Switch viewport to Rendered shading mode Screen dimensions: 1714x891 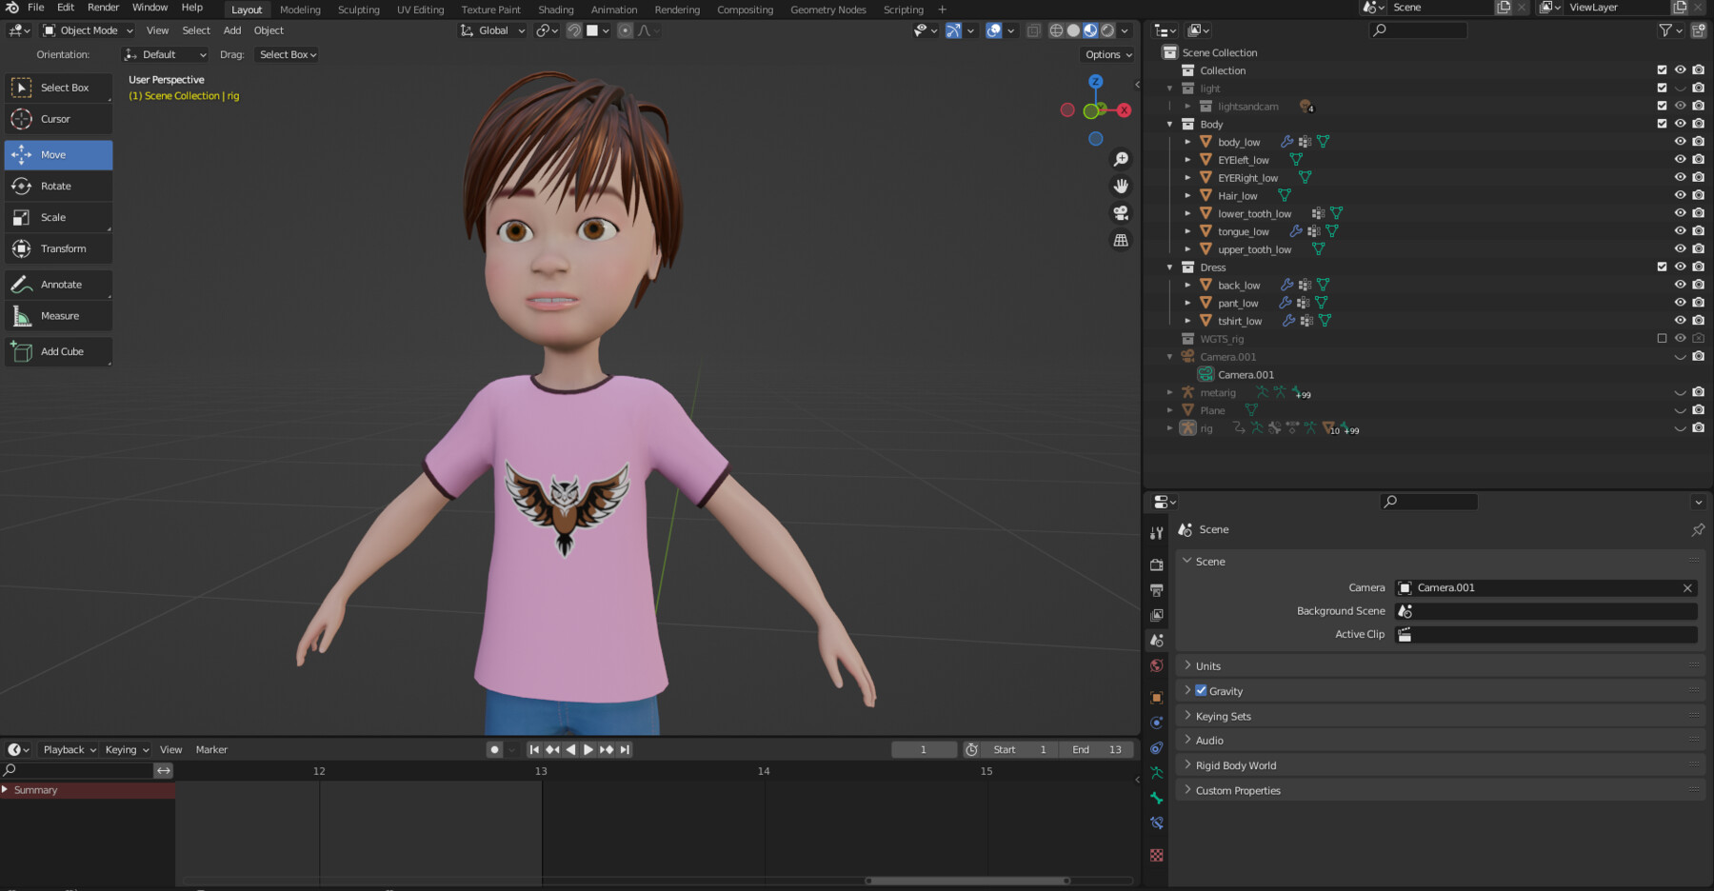1107,30
